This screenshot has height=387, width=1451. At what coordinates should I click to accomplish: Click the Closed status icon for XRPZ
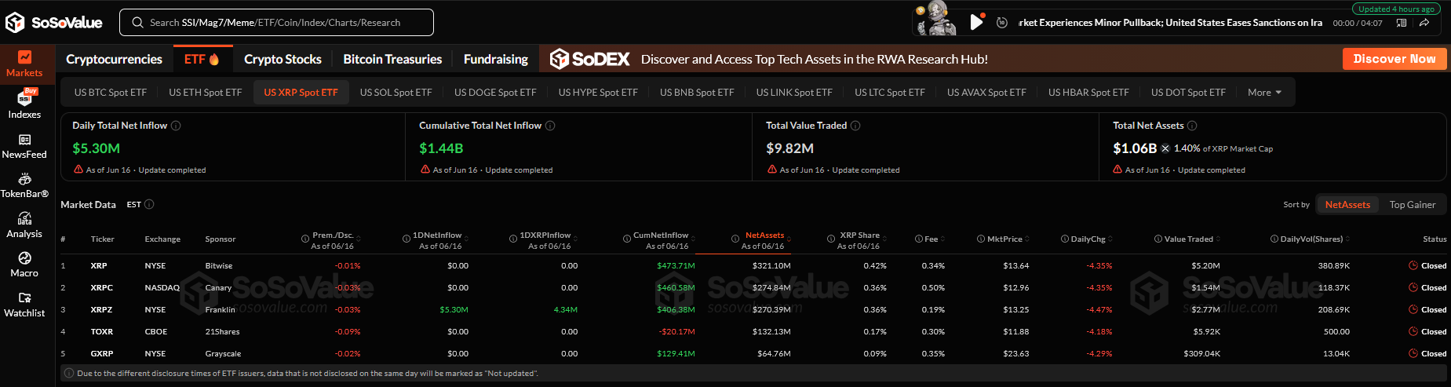click(1413, 309)
